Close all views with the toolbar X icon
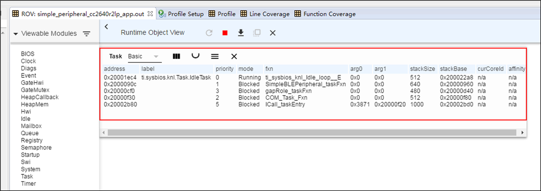Viewport: 541px width, 191px height. pyautogui.click(x=272, y=33)
